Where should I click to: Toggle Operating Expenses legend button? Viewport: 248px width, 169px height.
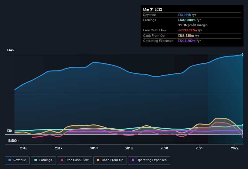pyautogui.click(x=149, y=160)
